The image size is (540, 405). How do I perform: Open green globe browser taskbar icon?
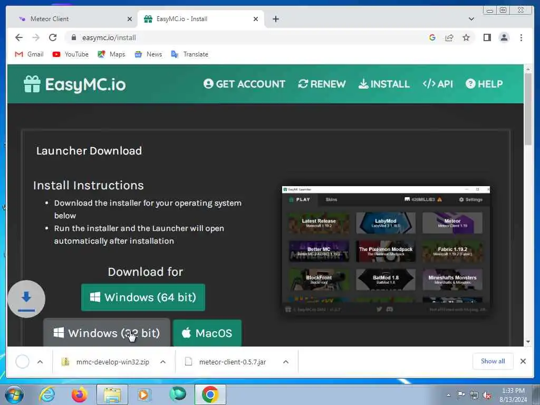(178, 393)
